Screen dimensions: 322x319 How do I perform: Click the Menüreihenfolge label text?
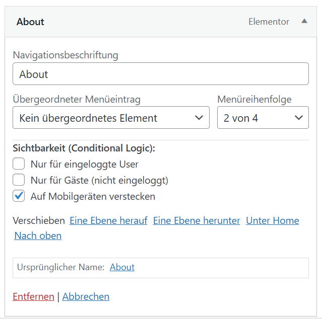(x=254, y=99)
